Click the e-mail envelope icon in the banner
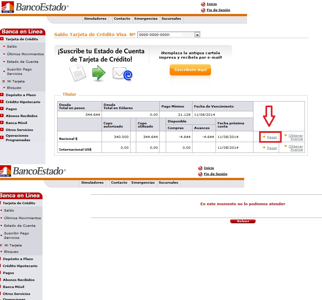This screenshot has height=300, width=322. 123,74
